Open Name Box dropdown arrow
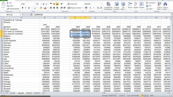 [x=20, y=15]
